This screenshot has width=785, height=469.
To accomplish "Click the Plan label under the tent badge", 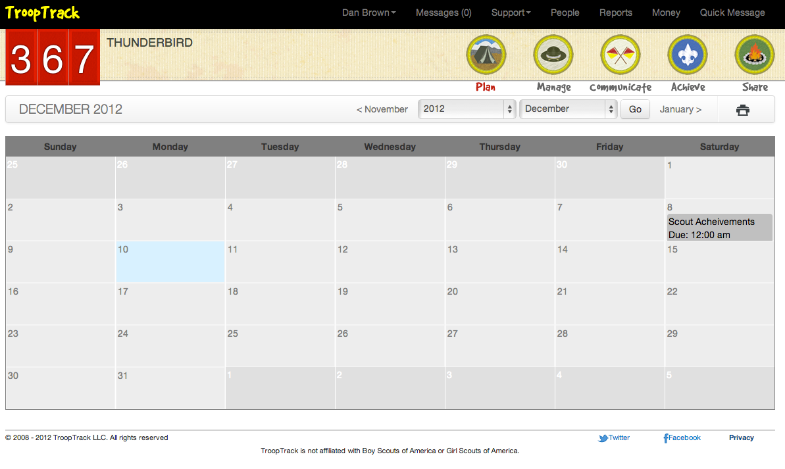I will click(486, 87).
